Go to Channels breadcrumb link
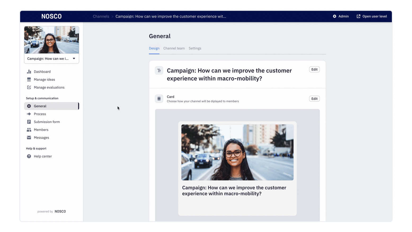 coord(101,16)
